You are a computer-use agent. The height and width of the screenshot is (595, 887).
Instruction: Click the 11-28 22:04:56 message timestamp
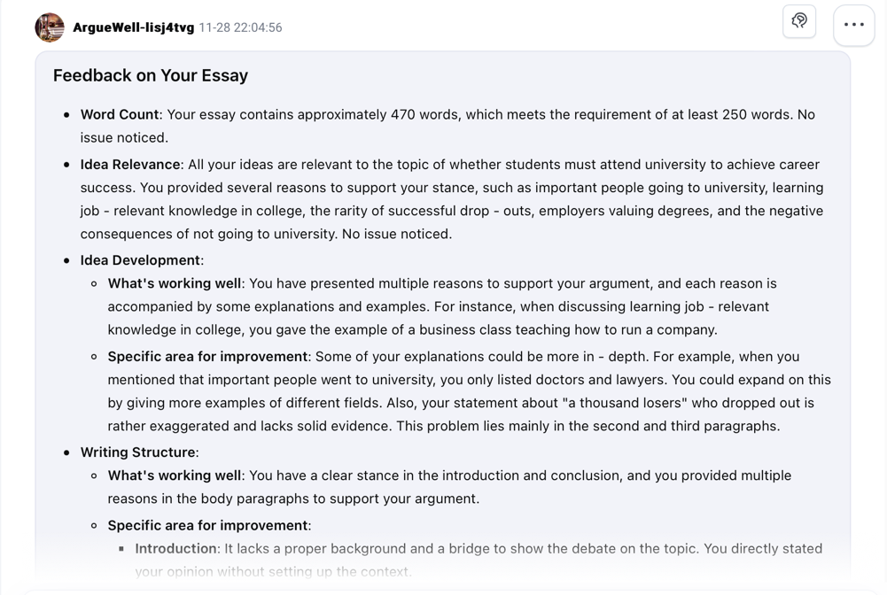click(240, 27)
